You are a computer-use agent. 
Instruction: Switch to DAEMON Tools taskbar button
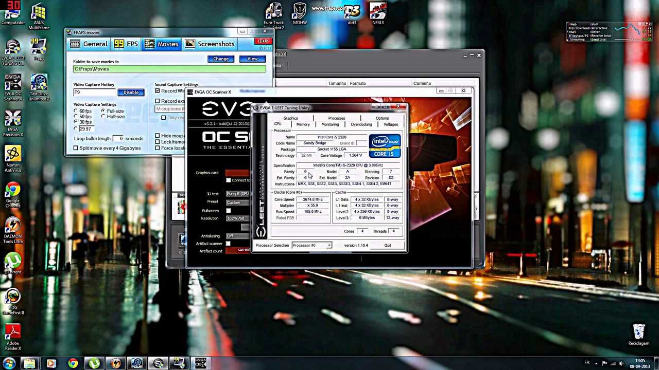click(115, 364)
